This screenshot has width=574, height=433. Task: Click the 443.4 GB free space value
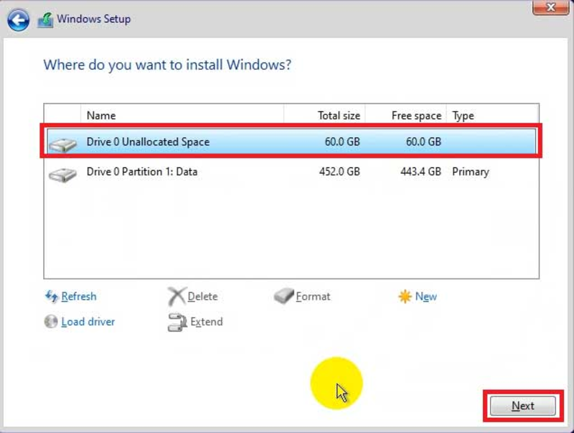[420, 172]
